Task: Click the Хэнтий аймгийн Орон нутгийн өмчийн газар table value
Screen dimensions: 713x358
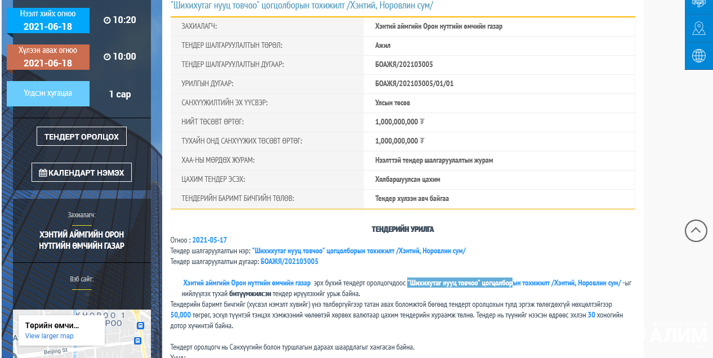Action: tap(439, 26)
